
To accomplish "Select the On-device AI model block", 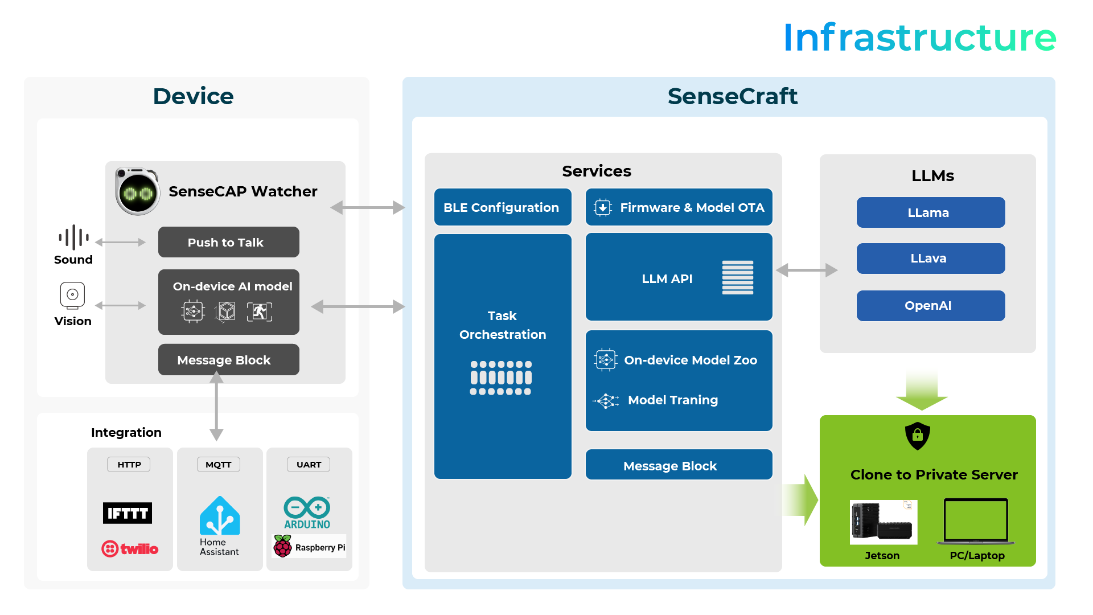I will point(229,302).
